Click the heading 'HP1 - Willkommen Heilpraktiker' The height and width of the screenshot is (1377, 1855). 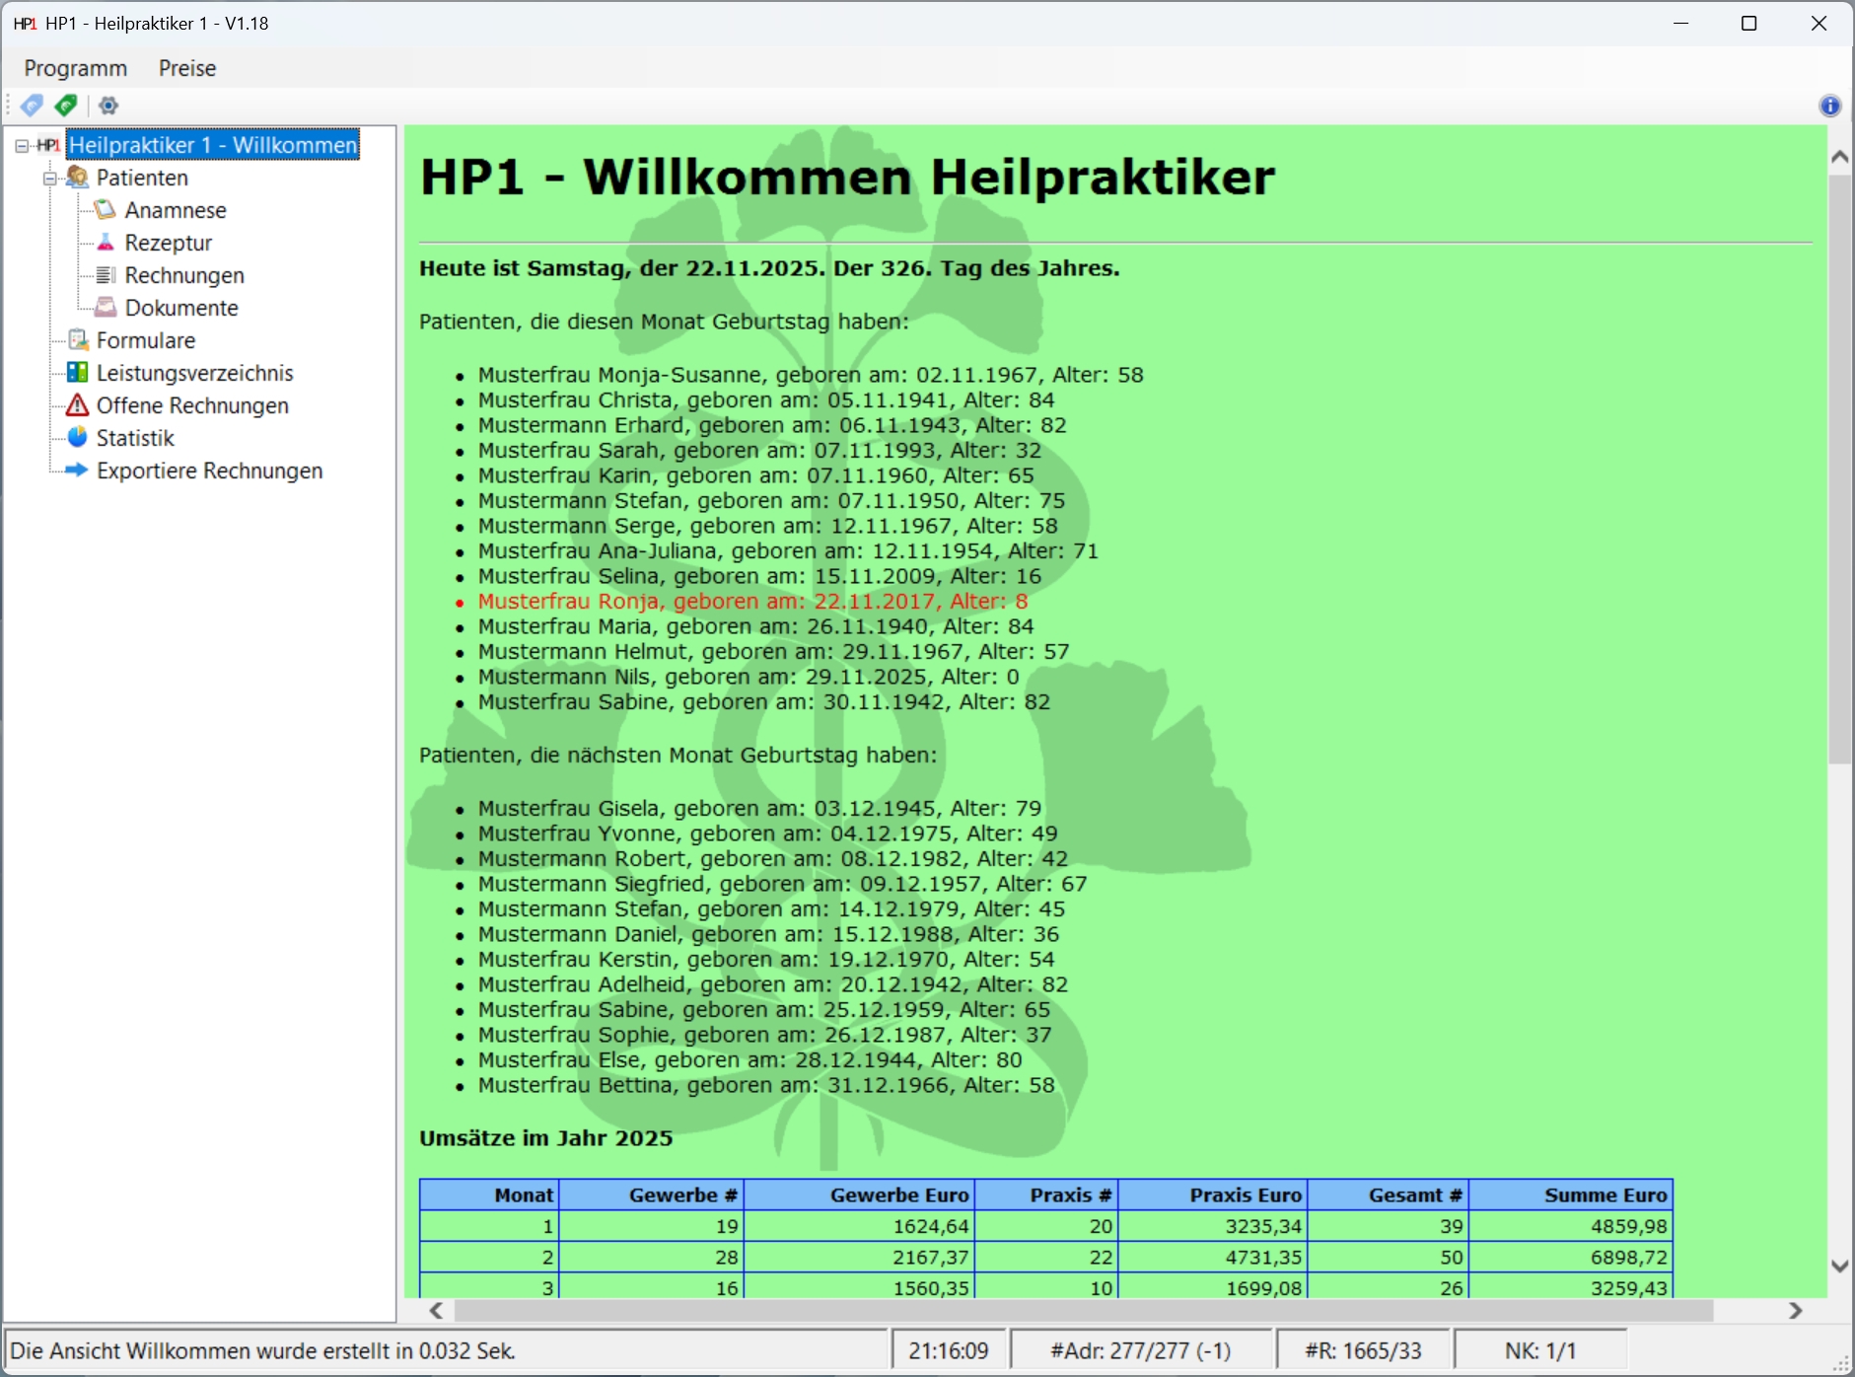[x=847, y=178]
